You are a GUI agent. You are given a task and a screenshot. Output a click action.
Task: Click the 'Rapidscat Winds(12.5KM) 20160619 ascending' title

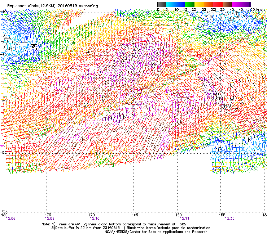click(53, 6)
